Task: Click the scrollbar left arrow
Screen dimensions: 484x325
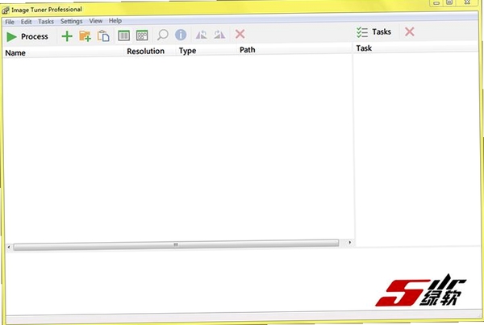Action: click(x=9, y=247)
